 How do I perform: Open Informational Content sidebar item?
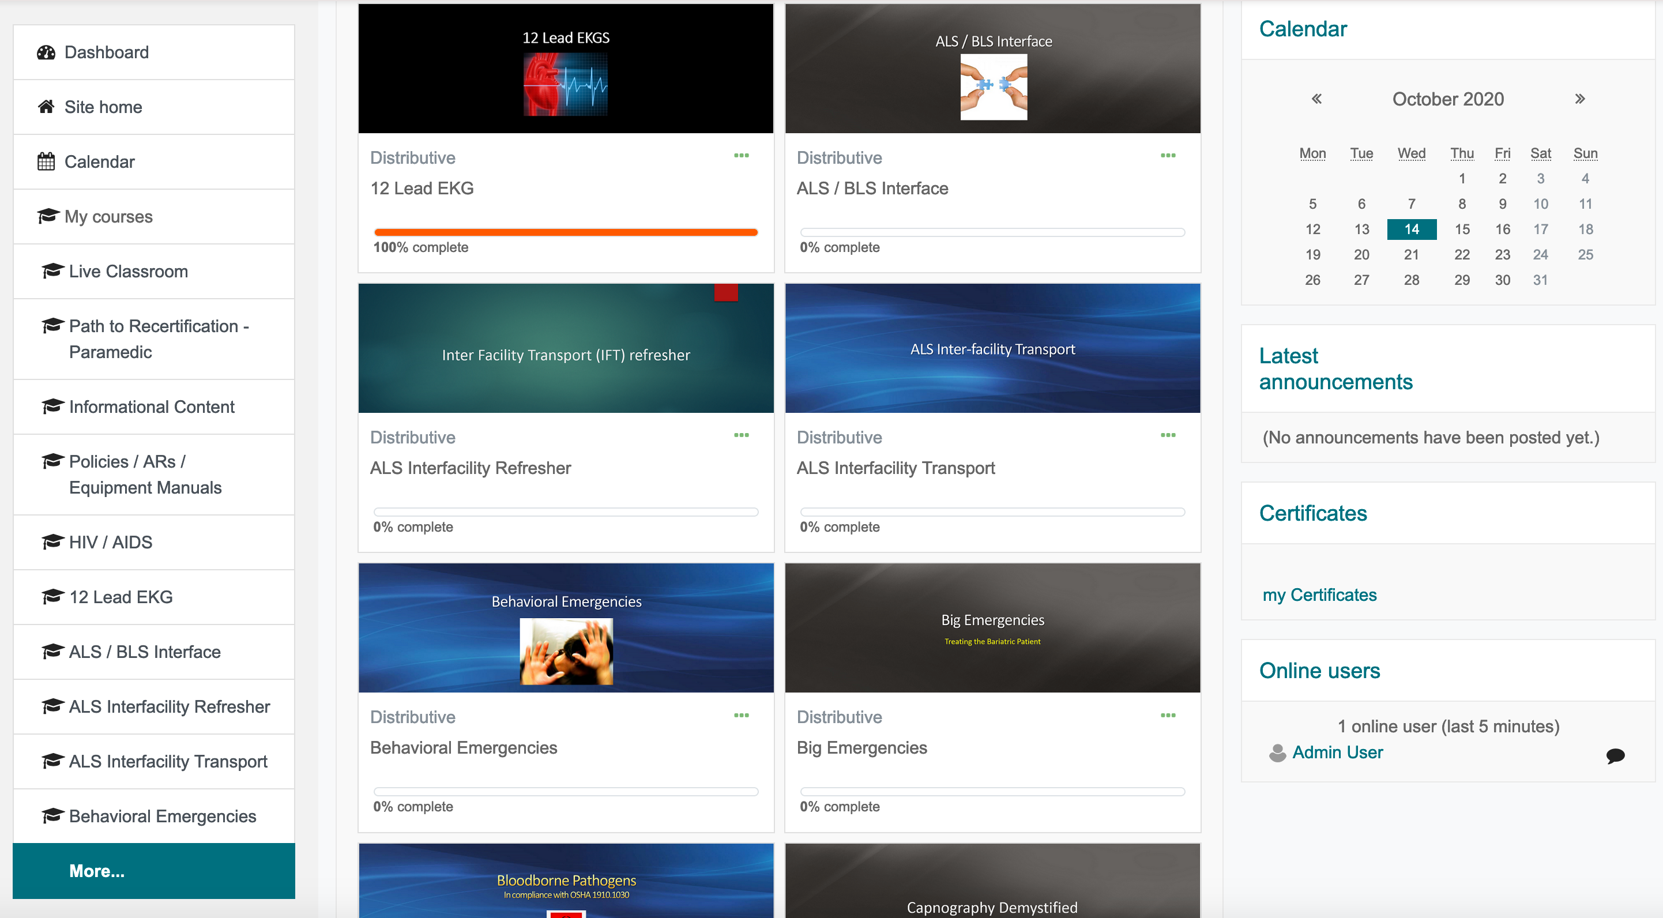pos(153,407)
